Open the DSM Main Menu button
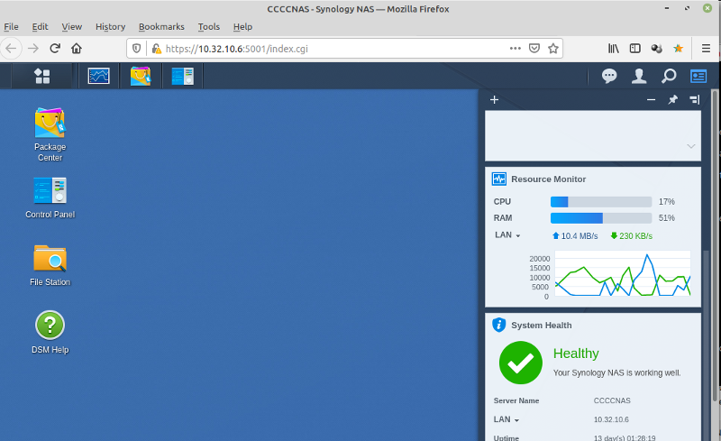 point(41,76)
